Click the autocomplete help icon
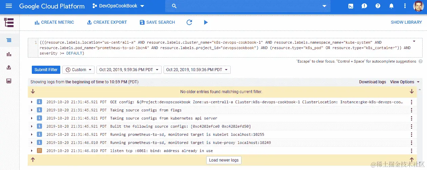 coord(420,61)
